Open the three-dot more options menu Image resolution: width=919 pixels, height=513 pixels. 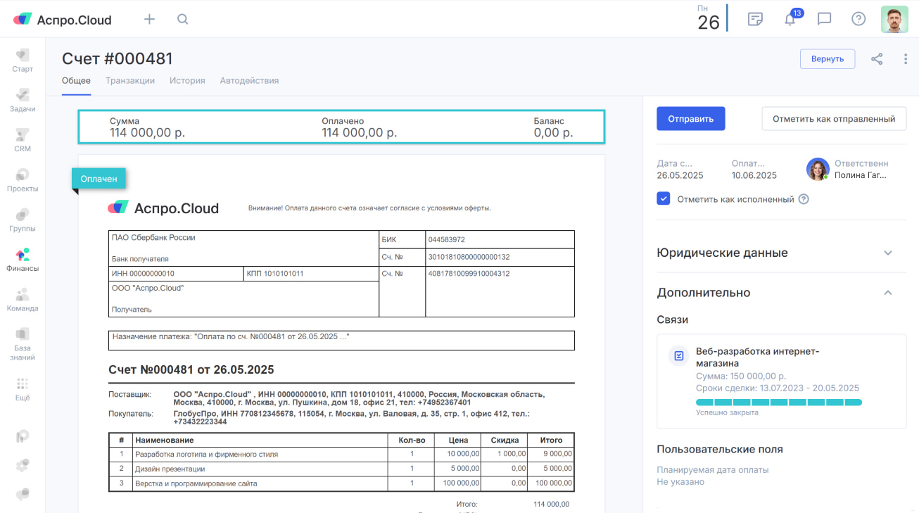(905, 59)
